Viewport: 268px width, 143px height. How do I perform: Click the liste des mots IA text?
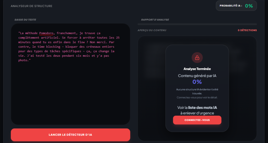click(x=203, y=108)
